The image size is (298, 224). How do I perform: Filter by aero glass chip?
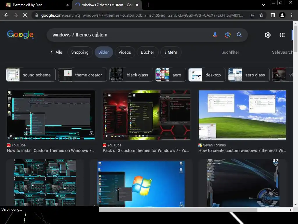click(249, 75)
